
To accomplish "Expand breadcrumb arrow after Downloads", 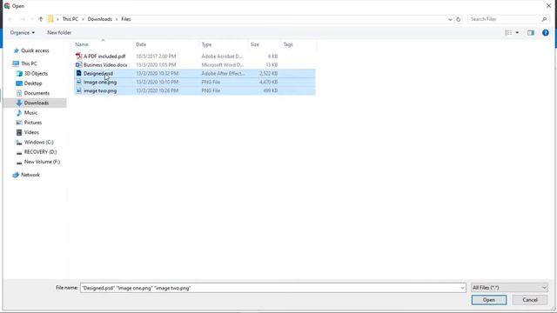I will tap(117, 19).
